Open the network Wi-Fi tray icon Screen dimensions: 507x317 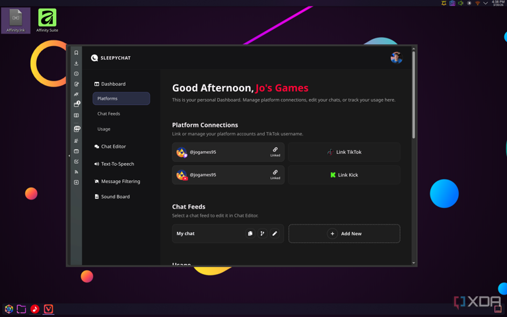477,3
